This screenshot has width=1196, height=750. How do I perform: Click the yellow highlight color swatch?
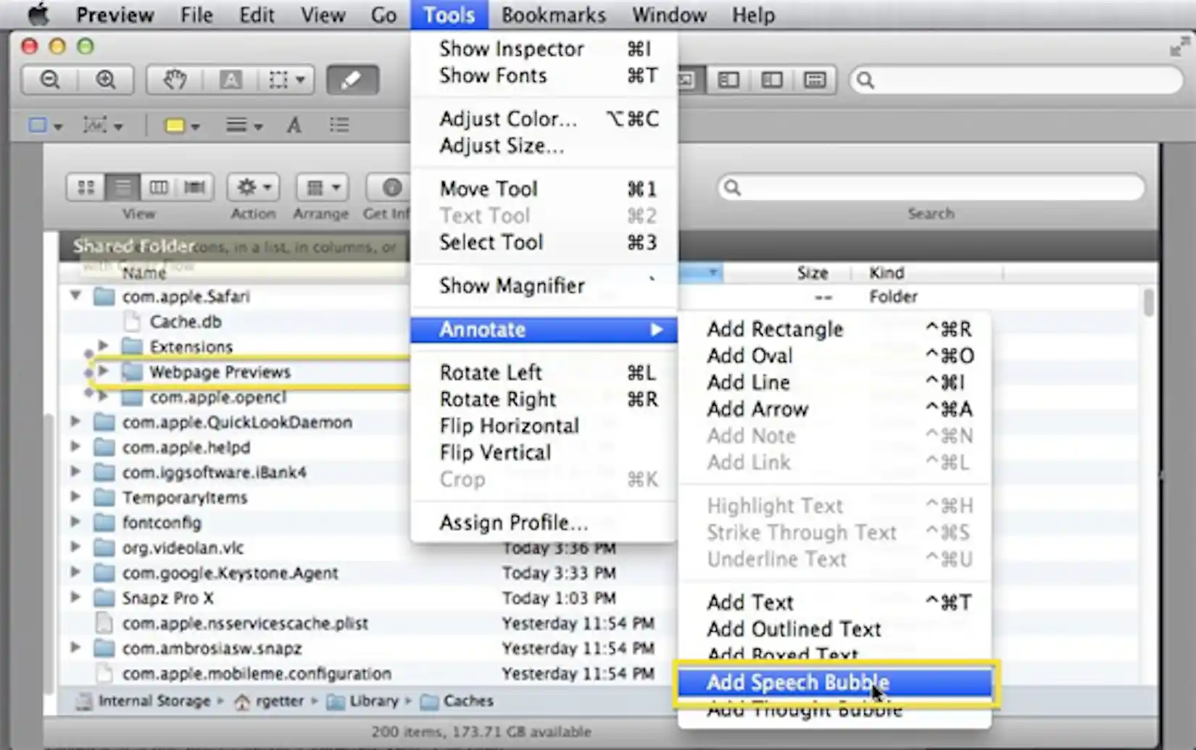176,125
